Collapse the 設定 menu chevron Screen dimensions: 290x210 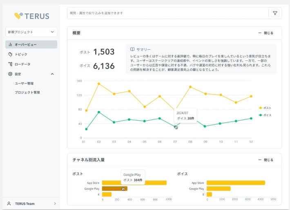(52, 74)
